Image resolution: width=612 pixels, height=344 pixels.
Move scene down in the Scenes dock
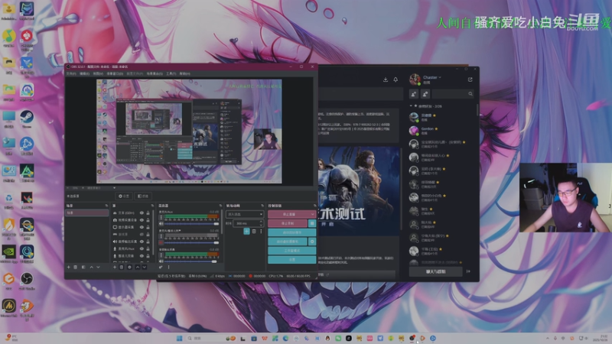click(x=99, y=267)
